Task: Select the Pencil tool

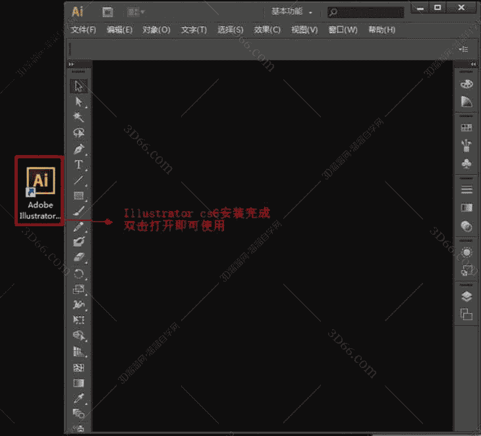Action: click(79, 227)
